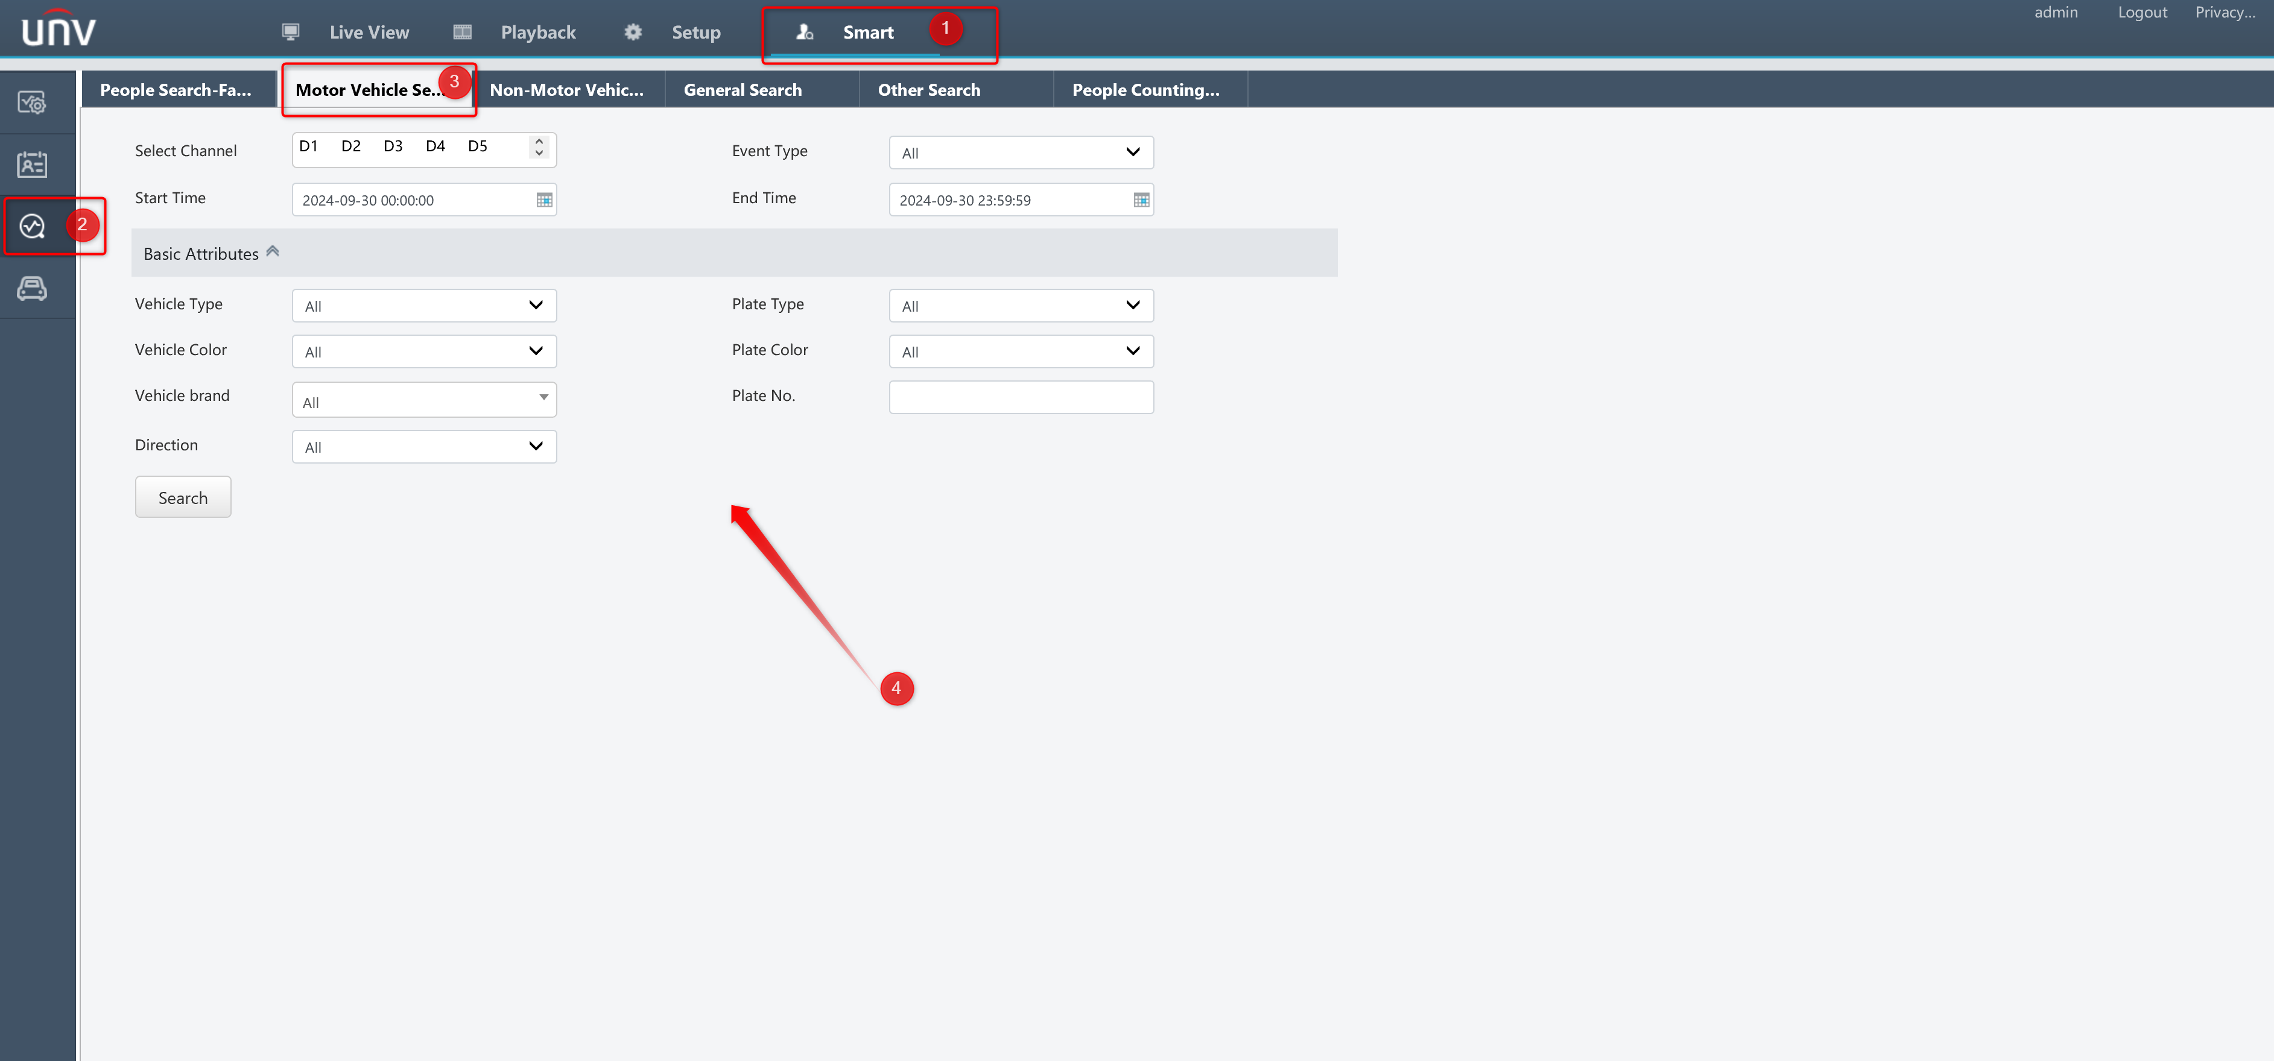Click the top sidebar monitor-gear icon

(33, 103)
